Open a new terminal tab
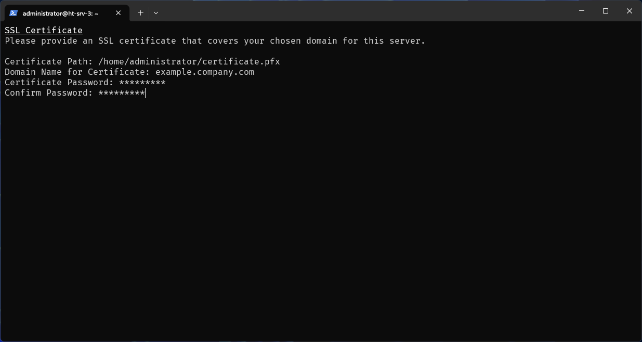Screen dimensions: 642x342 pyautogui.click(x=140, y=13)
